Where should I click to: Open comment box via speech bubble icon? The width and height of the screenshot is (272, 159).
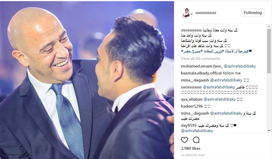click(x=196, y=140)
